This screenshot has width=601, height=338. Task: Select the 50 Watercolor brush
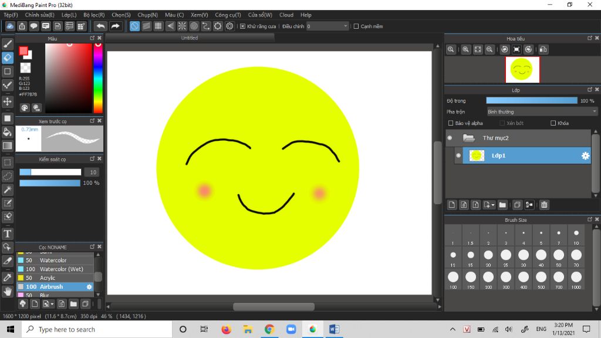coord(55,260)
